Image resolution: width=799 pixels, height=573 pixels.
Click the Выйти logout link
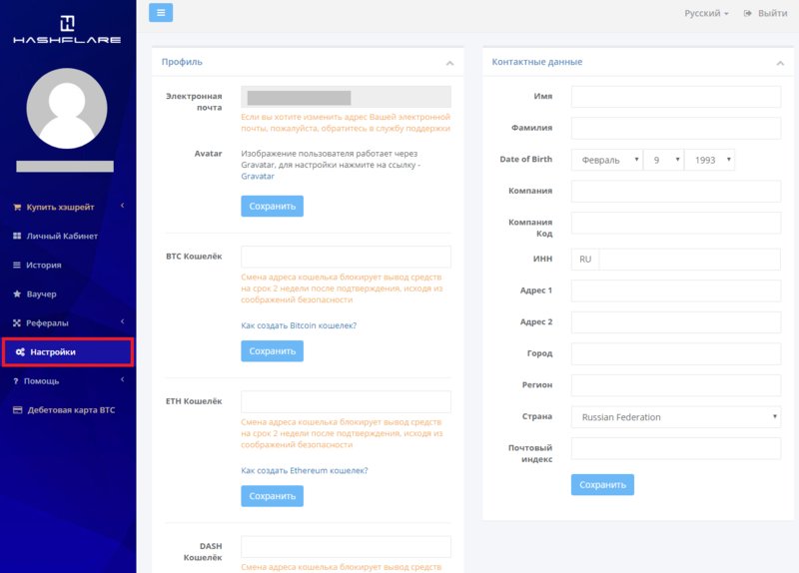[766, 13]
